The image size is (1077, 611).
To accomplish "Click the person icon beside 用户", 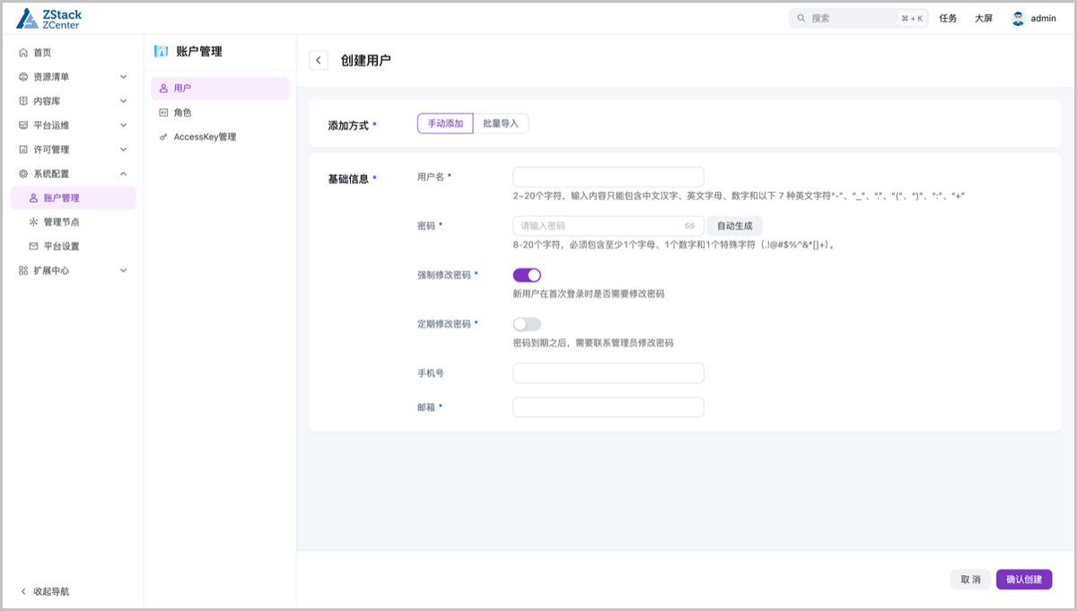I will (163, 89).
